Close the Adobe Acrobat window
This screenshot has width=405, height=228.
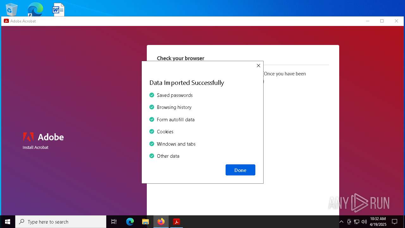tap(396, 21)
